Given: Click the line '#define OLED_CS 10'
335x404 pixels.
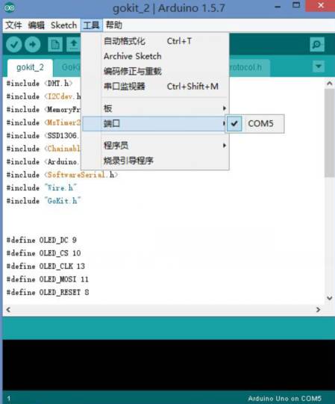Looking at the screenshot, I should point(43,253).
